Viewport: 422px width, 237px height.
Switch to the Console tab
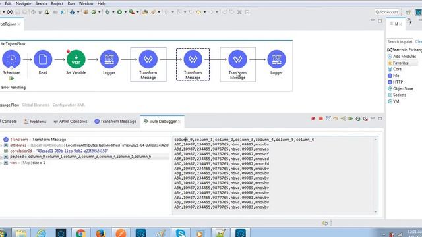click(x=9, y=122)
